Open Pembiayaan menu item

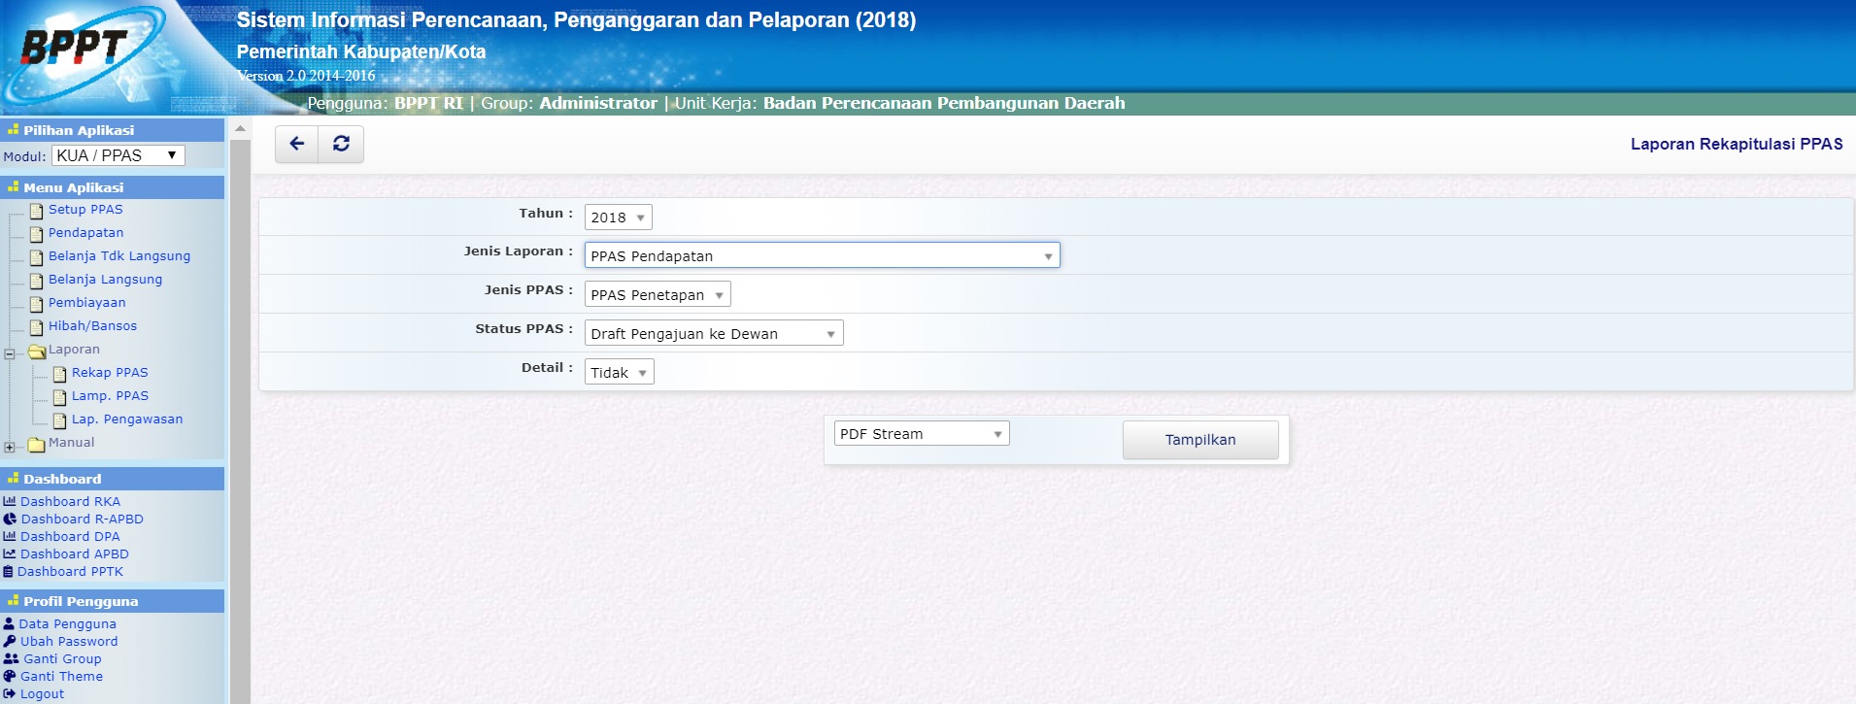coord(87,302)
